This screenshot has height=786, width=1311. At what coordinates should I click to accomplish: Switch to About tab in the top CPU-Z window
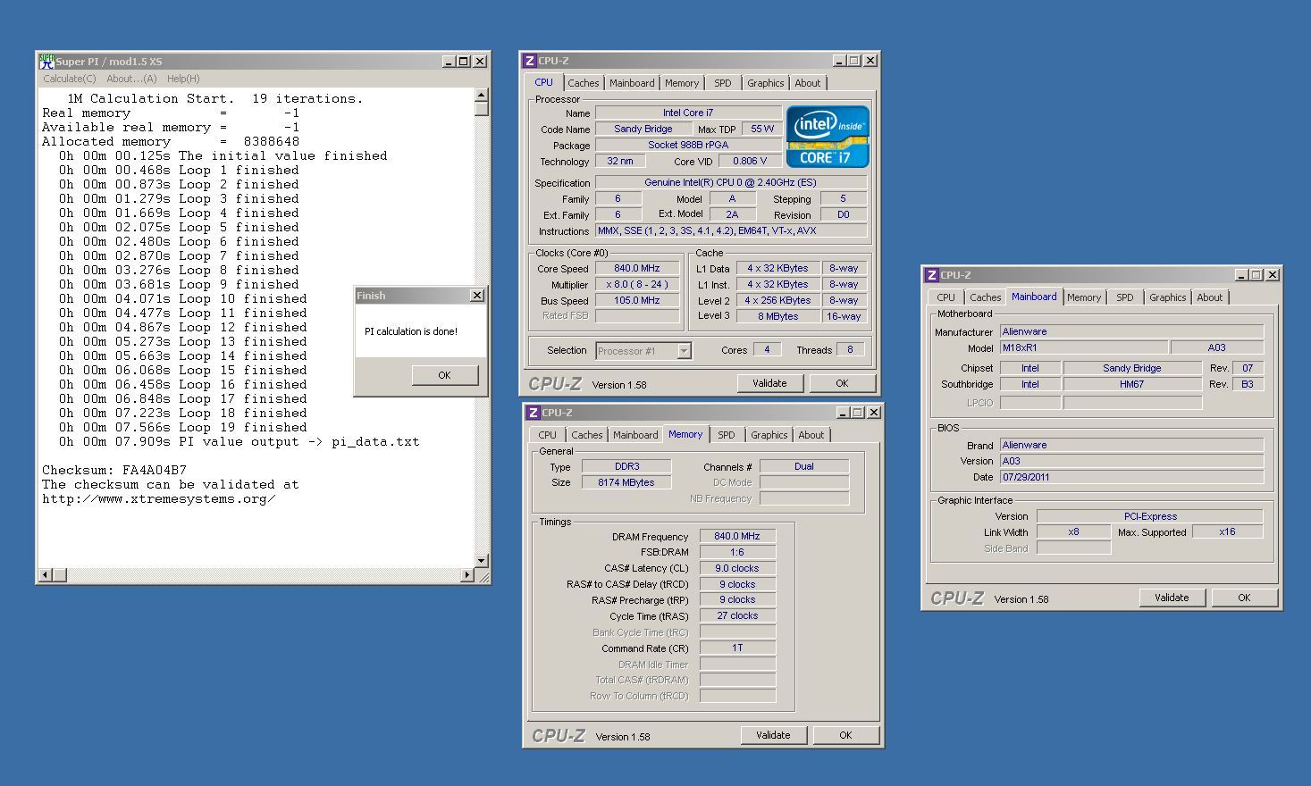pyautogui.click(x=808, y=83)
